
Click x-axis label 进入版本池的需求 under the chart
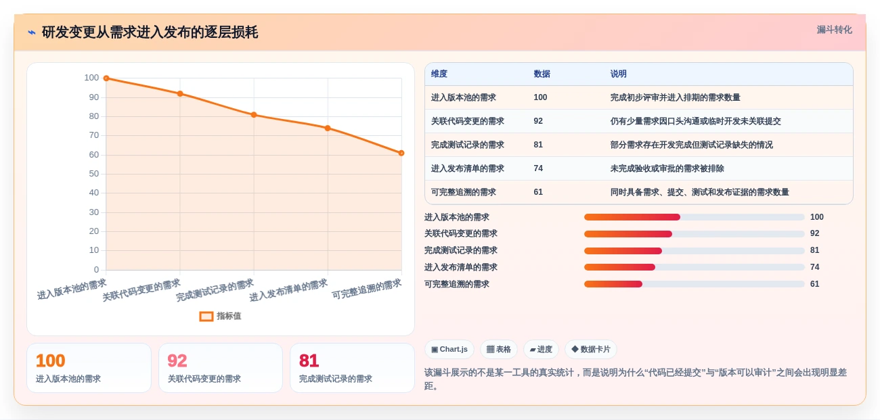coord(72,289)
